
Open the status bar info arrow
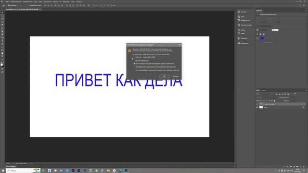pos(32,163)
